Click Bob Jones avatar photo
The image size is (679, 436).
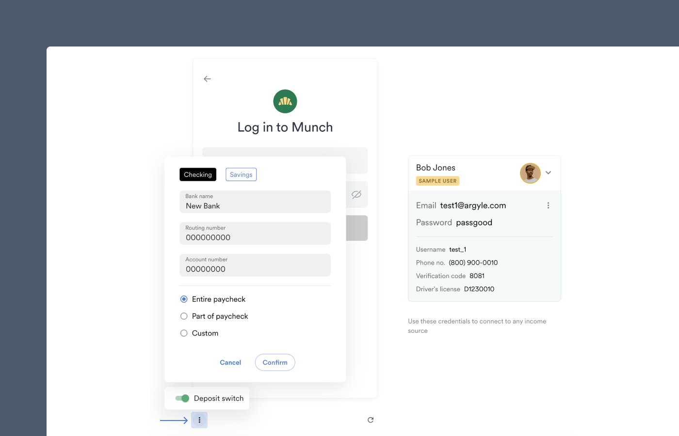(x=530, y=173)
